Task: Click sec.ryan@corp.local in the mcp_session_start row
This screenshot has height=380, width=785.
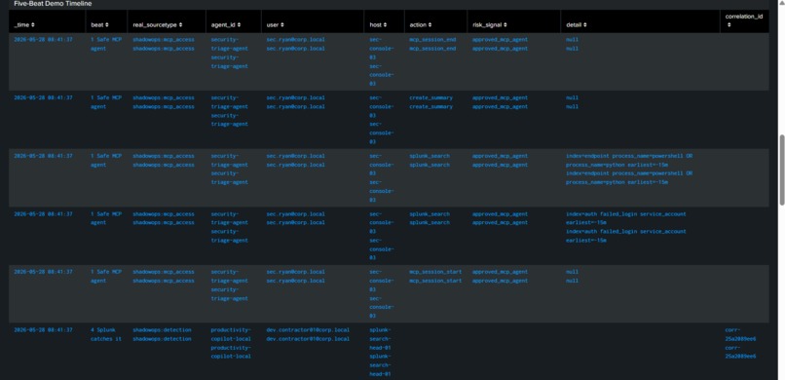Action: [295, 277]
